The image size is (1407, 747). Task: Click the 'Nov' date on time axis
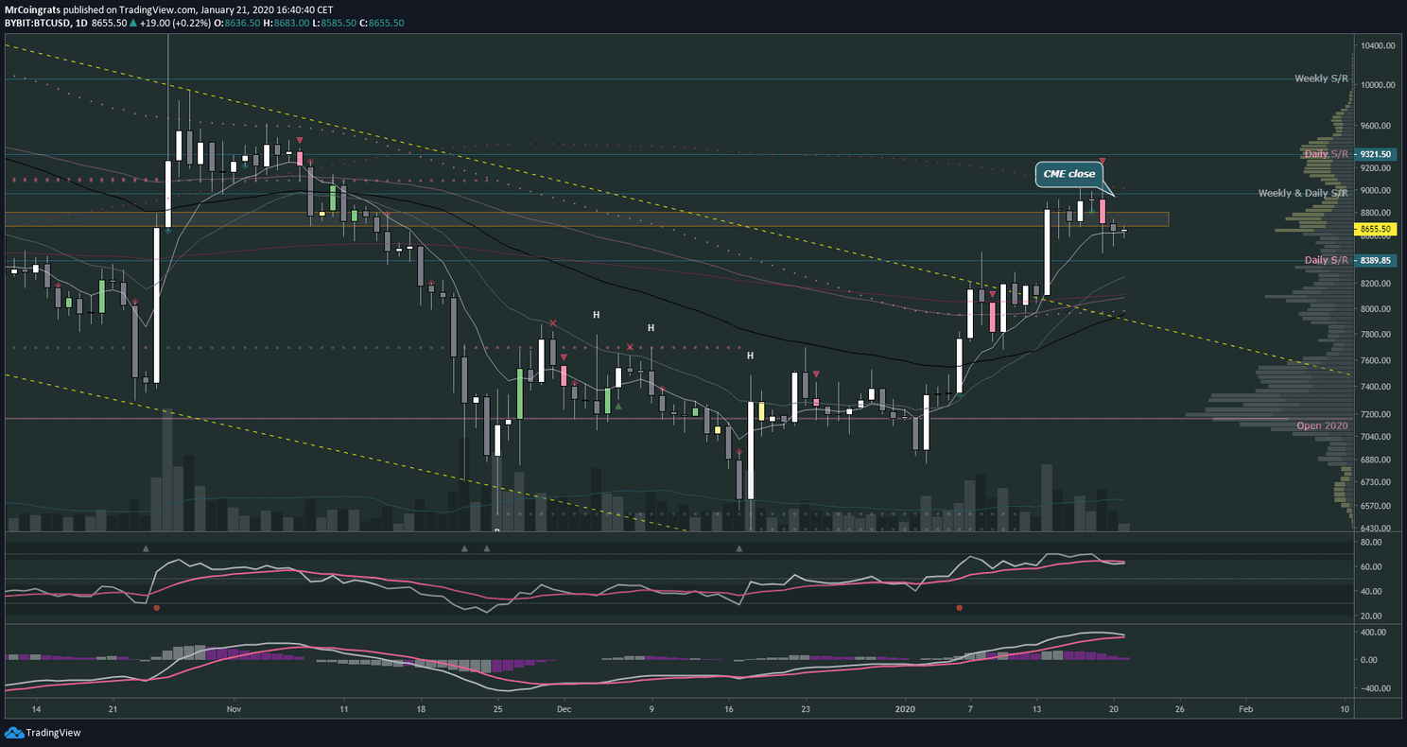[234, 707]
